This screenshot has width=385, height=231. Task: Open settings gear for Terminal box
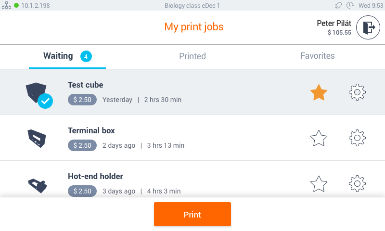click(357, 138)
